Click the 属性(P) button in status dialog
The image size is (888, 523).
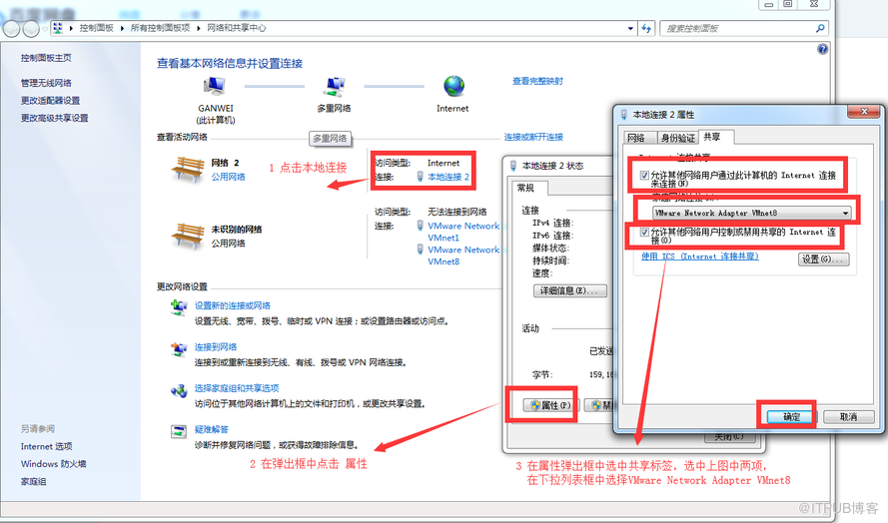tap(548, 405)
